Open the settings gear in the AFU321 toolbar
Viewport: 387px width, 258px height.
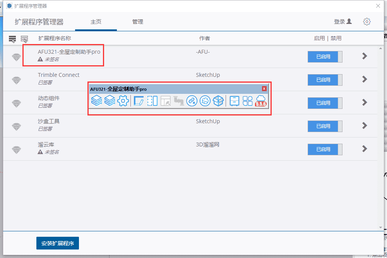pyautogui.click(x=123, y=101)
